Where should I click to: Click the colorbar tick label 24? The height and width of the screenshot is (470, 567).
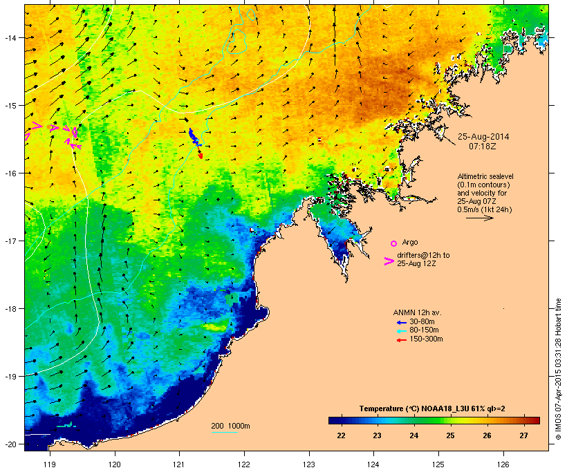click(413, 435)
